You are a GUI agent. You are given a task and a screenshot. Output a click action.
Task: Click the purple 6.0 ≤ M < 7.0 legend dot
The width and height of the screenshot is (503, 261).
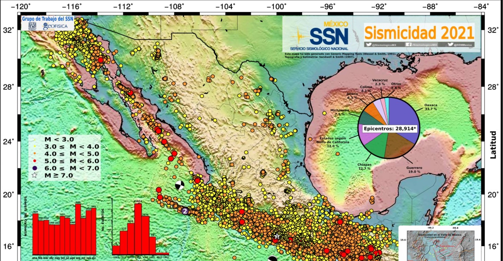35,168
